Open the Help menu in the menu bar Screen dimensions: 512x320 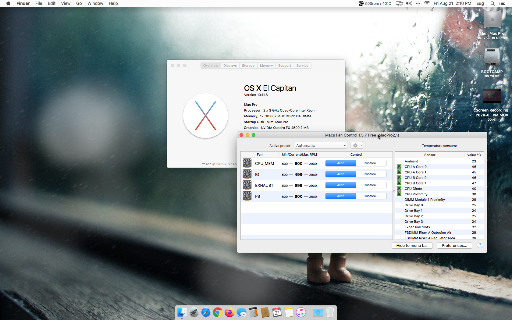(x=113, y=3)
